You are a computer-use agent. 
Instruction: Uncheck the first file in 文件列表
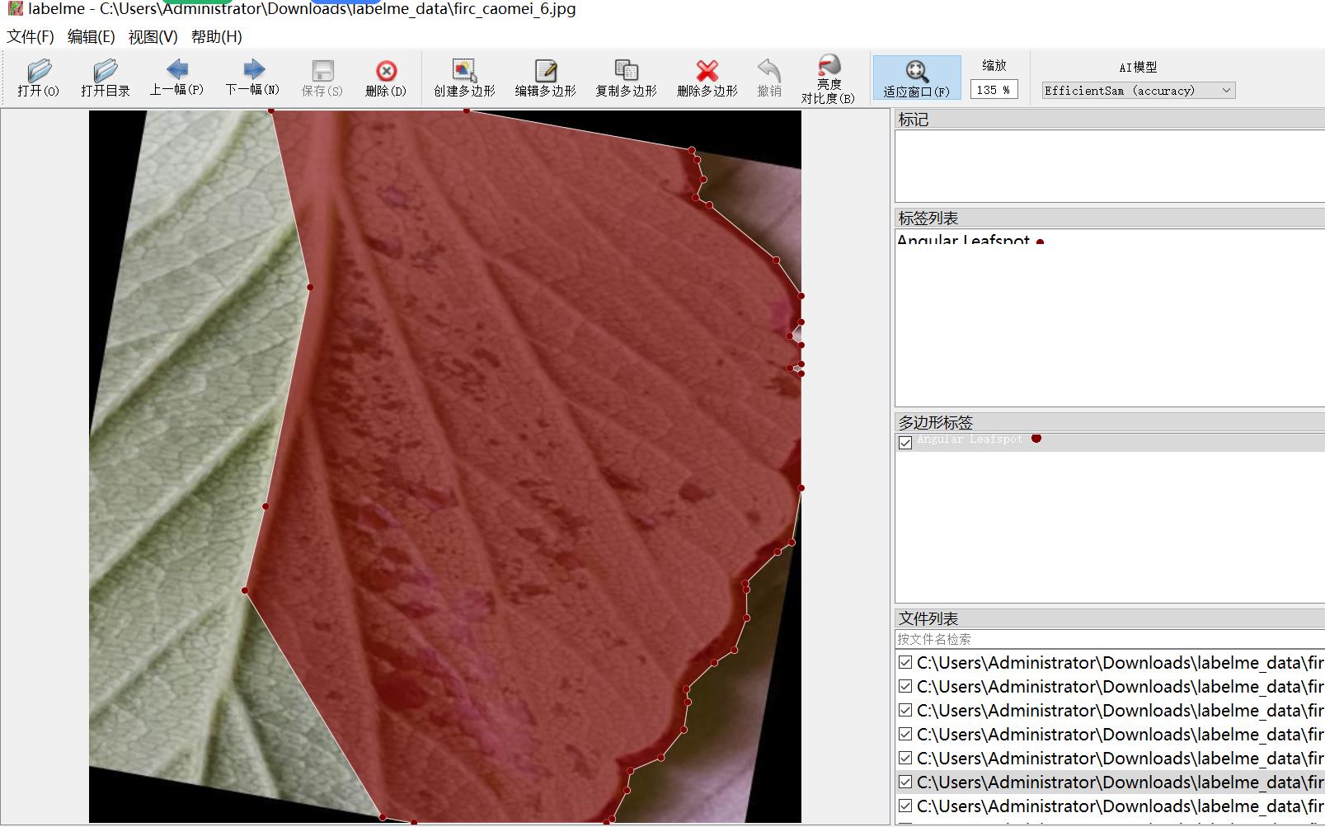[903, 662]
